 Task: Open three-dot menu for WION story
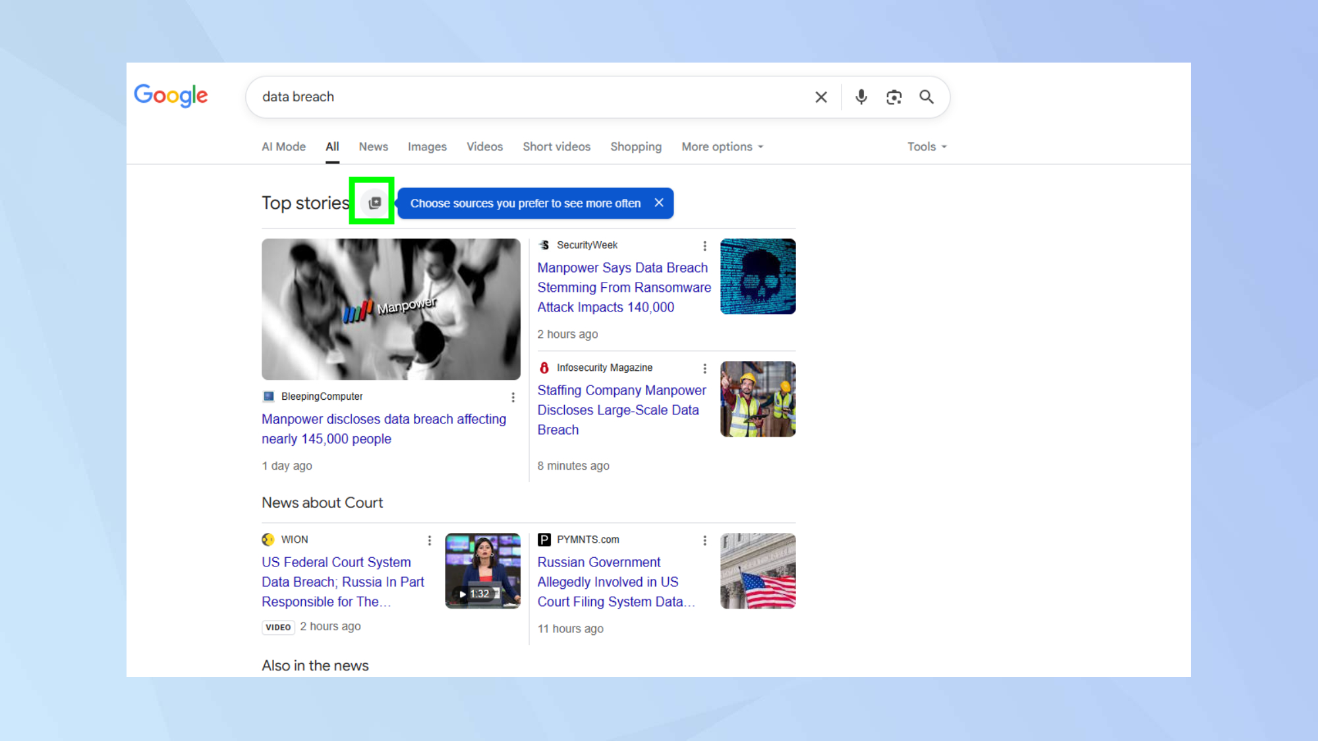point(430,540)
